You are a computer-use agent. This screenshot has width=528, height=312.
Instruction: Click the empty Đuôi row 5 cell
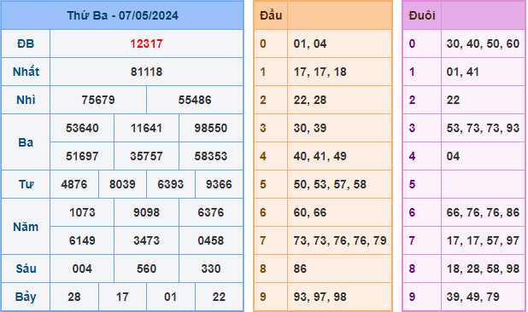[x=483, y=184]
